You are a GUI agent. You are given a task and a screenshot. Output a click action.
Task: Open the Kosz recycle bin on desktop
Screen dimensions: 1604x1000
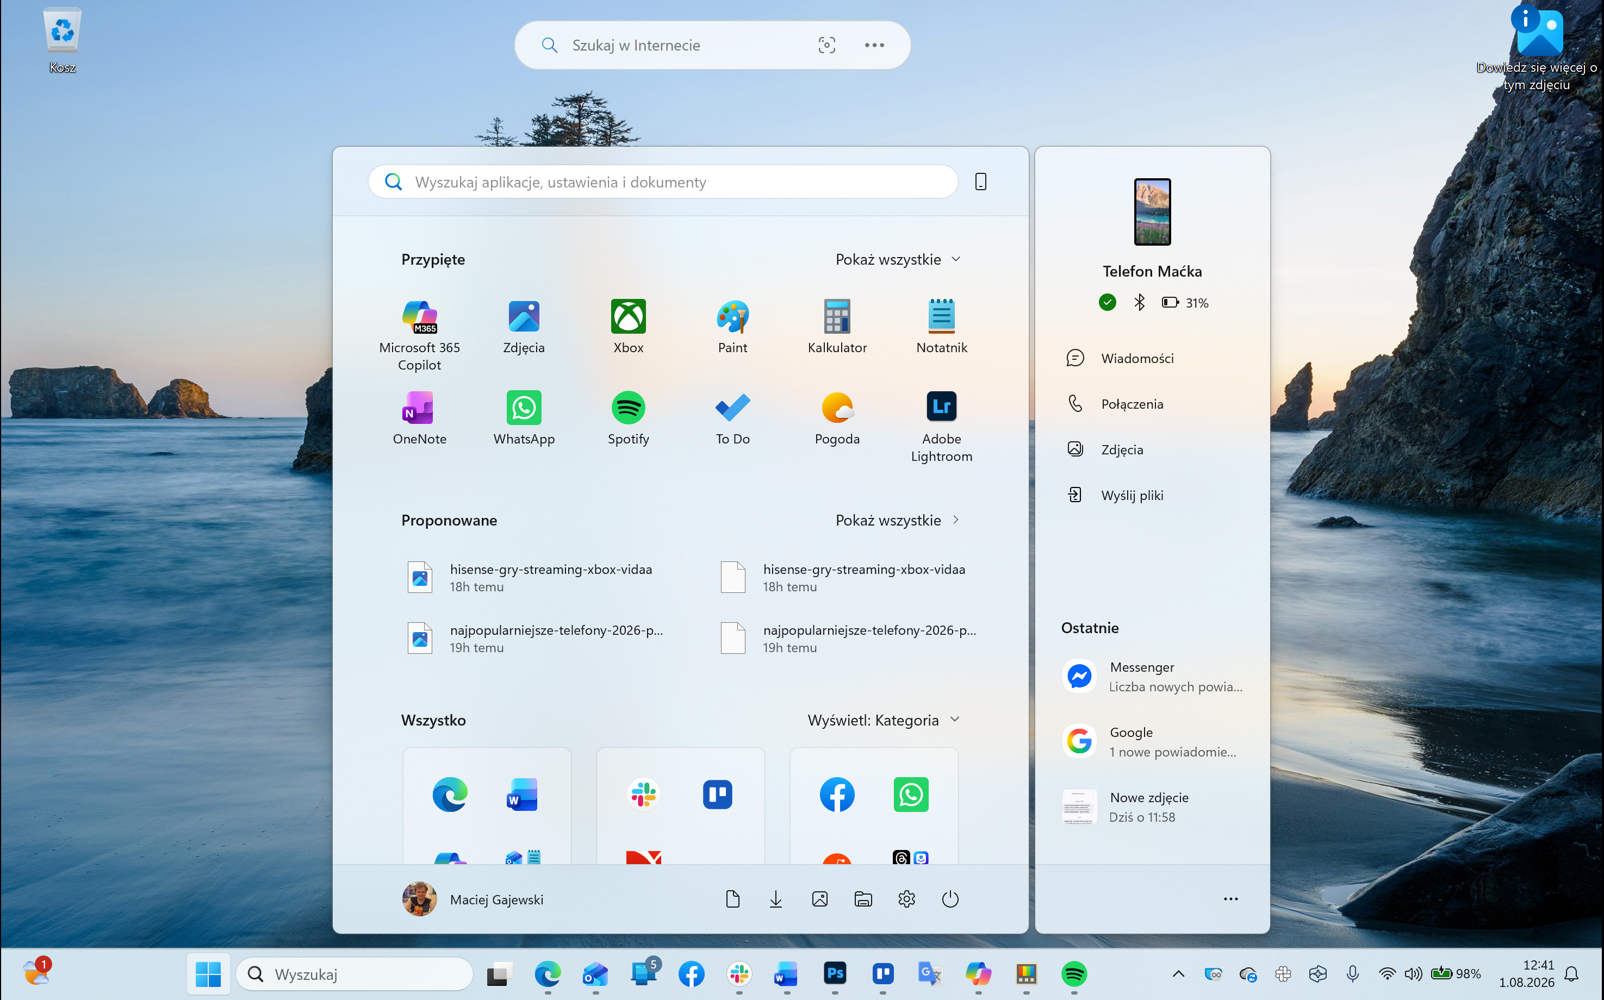pos(62,40)
